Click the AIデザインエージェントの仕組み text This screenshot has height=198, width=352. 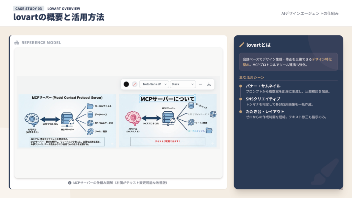(x=310, y=13)
